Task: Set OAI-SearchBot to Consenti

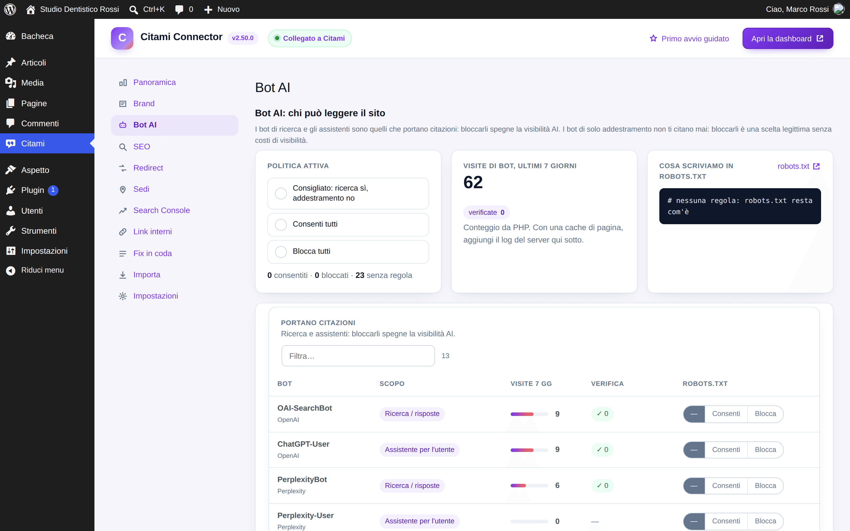Action: click(x=726, y=414)
